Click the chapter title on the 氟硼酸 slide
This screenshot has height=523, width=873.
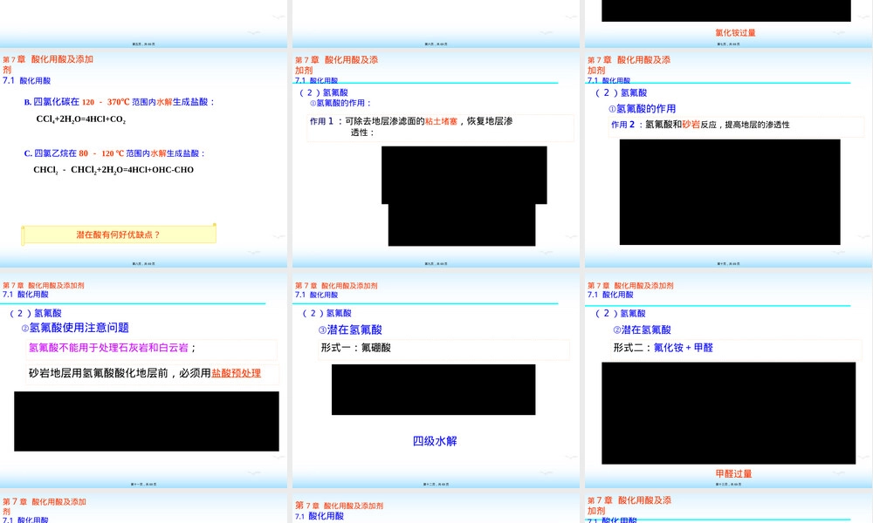click(336, 286)
